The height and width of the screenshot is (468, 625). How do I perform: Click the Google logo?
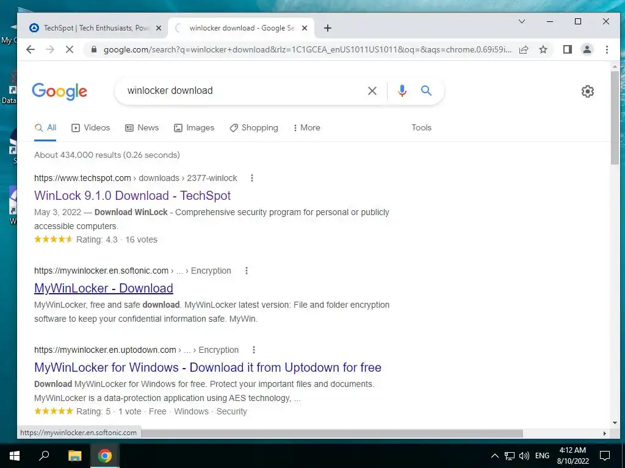pos(59,91)
